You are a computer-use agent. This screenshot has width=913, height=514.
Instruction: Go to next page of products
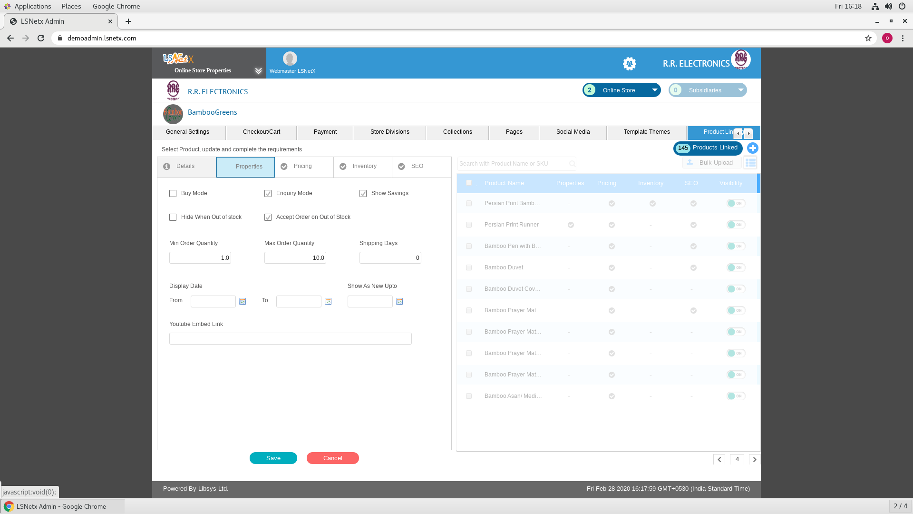pyautogui.click(x=754, y=459)
